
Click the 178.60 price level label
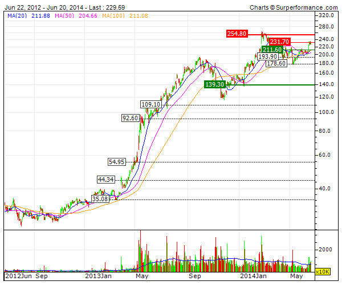276,63
